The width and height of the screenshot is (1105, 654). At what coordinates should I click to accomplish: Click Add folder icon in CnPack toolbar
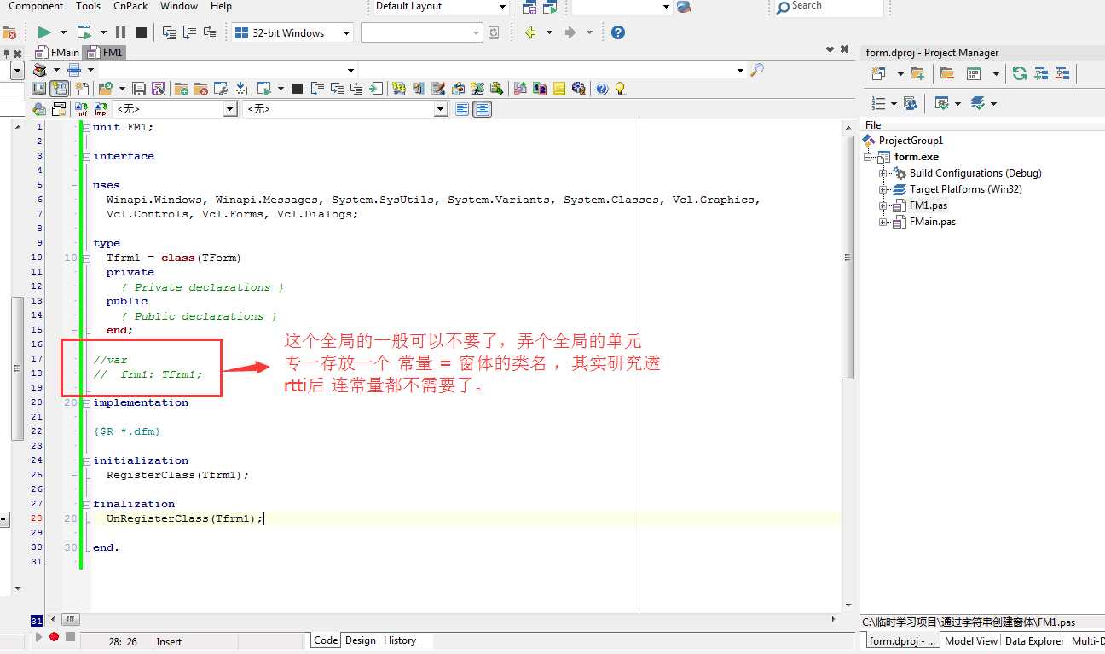[181, 89]
